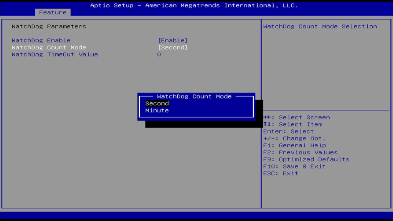Click the F10: Save & Exit hint
The height and width of the screenshot is (221, 393).
(294, 167)
